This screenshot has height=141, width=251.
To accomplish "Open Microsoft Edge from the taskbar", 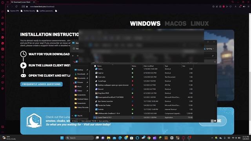I will (120, 138).
